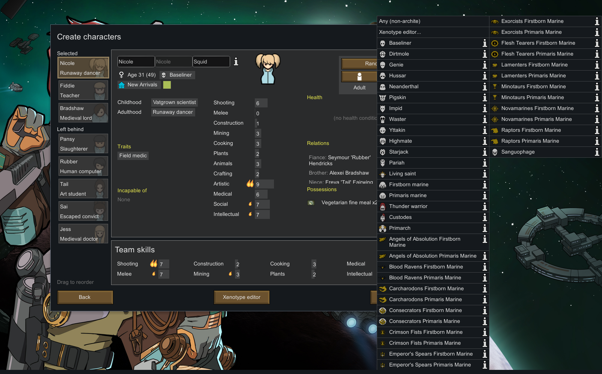This screenshot has height=374, width=602.
Task: Select Tail Art student pawn card
Action: tap(83, 189)
